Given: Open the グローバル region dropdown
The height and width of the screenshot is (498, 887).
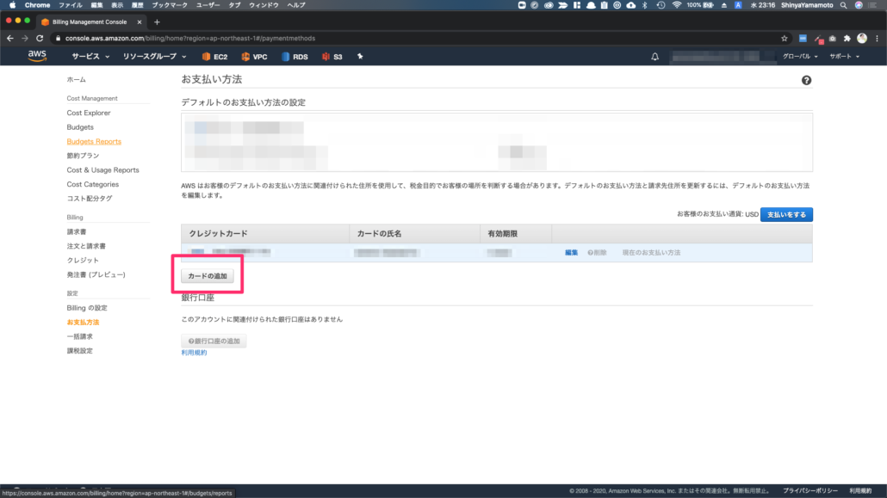Looking at the screenshot, I should coord(800,57).
